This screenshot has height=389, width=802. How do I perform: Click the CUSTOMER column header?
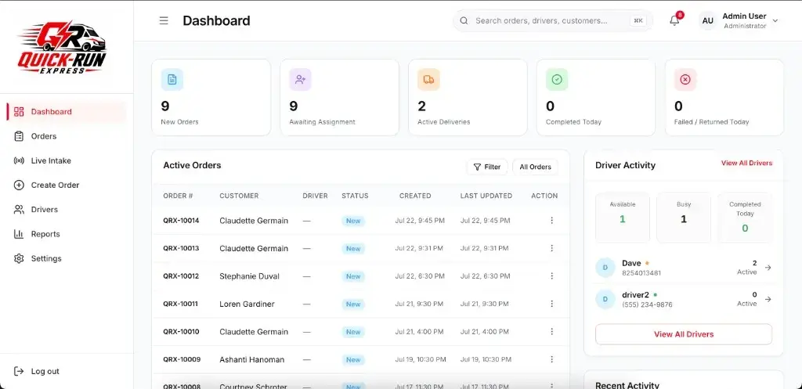tap(239, 196)
